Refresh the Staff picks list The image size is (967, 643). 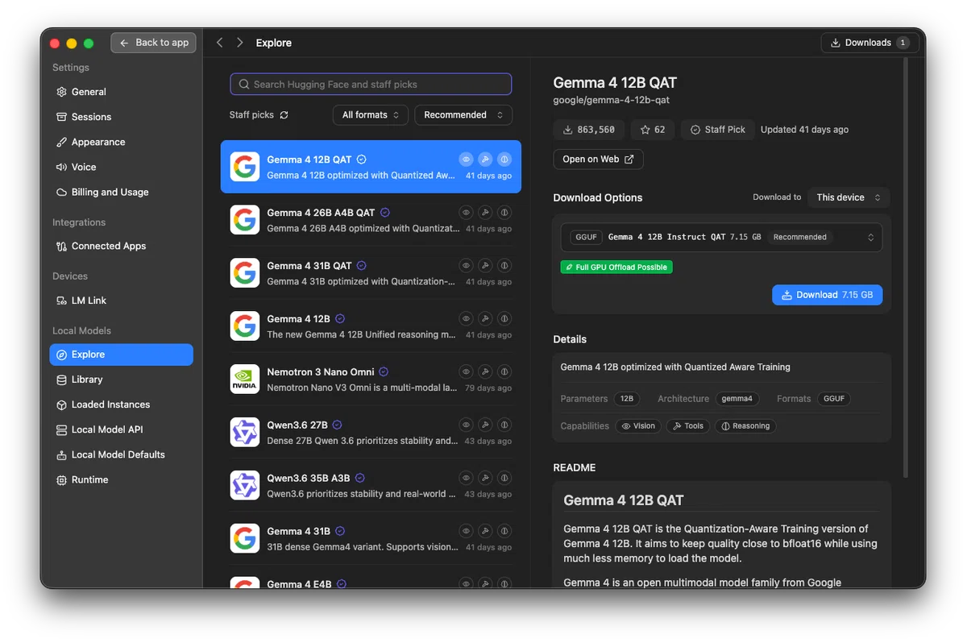284,115
